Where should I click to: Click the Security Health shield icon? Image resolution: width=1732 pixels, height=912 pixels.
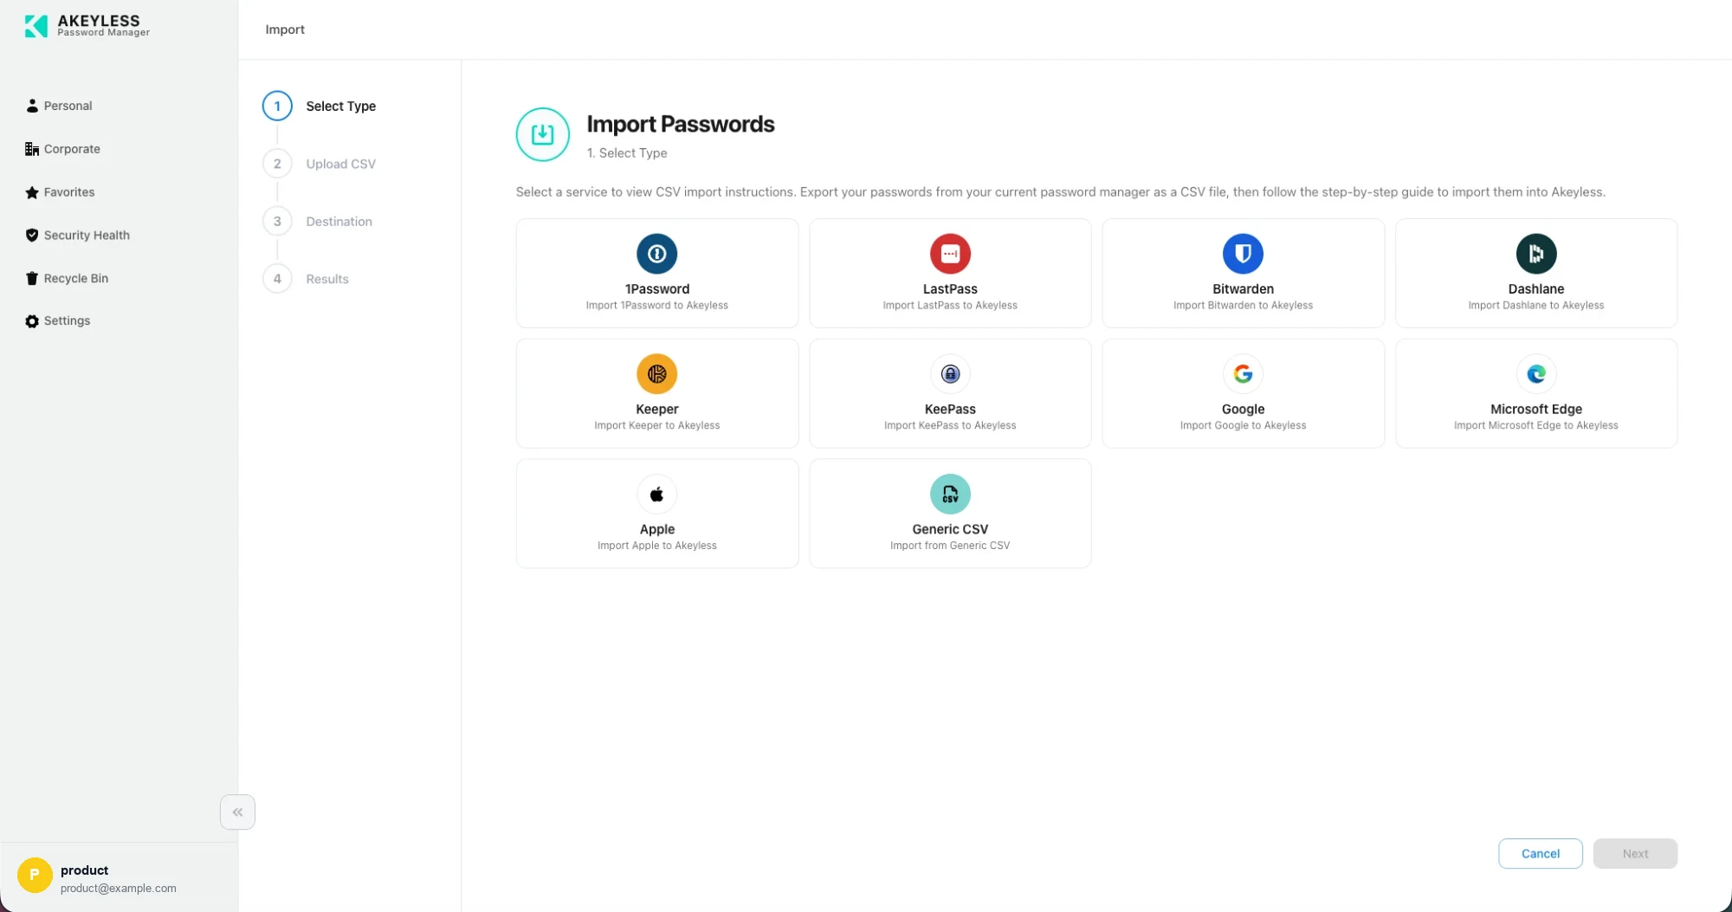coord(32,235)
